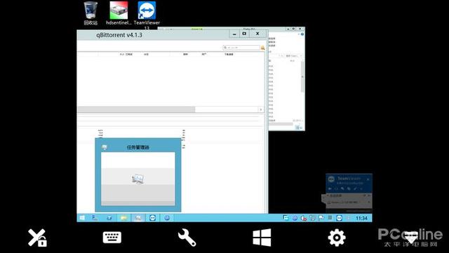
Task: Click the TeamViewer system tray icon
Action: [340, 219]
